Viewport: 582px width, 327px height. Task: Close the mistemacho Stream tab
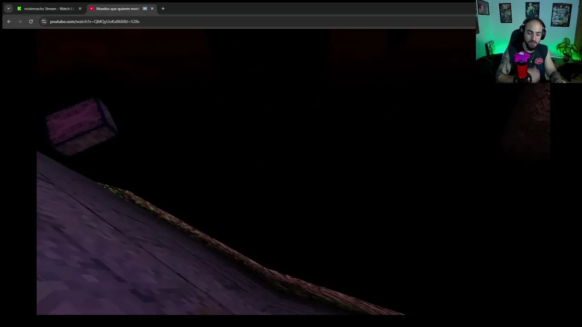(80, 8)
